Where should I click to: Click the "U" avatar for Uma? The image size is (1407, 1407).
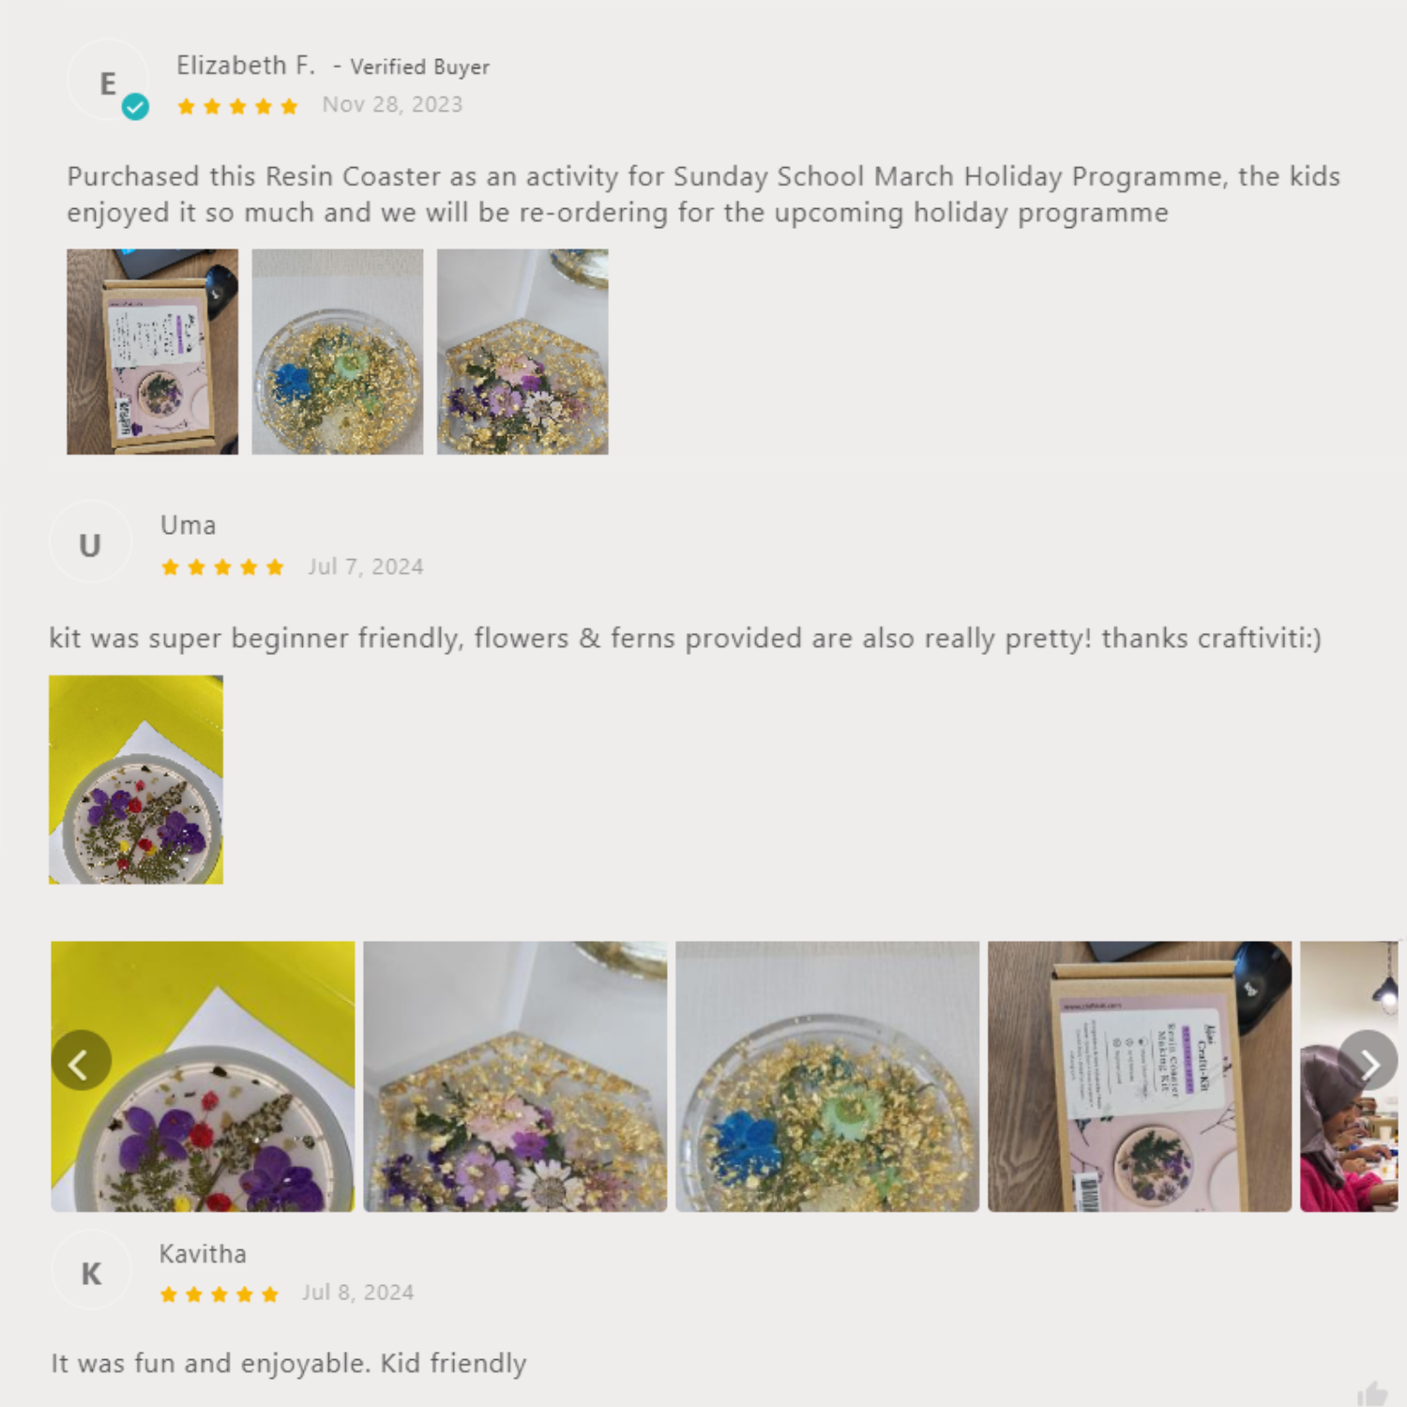(x=90, y=543)
